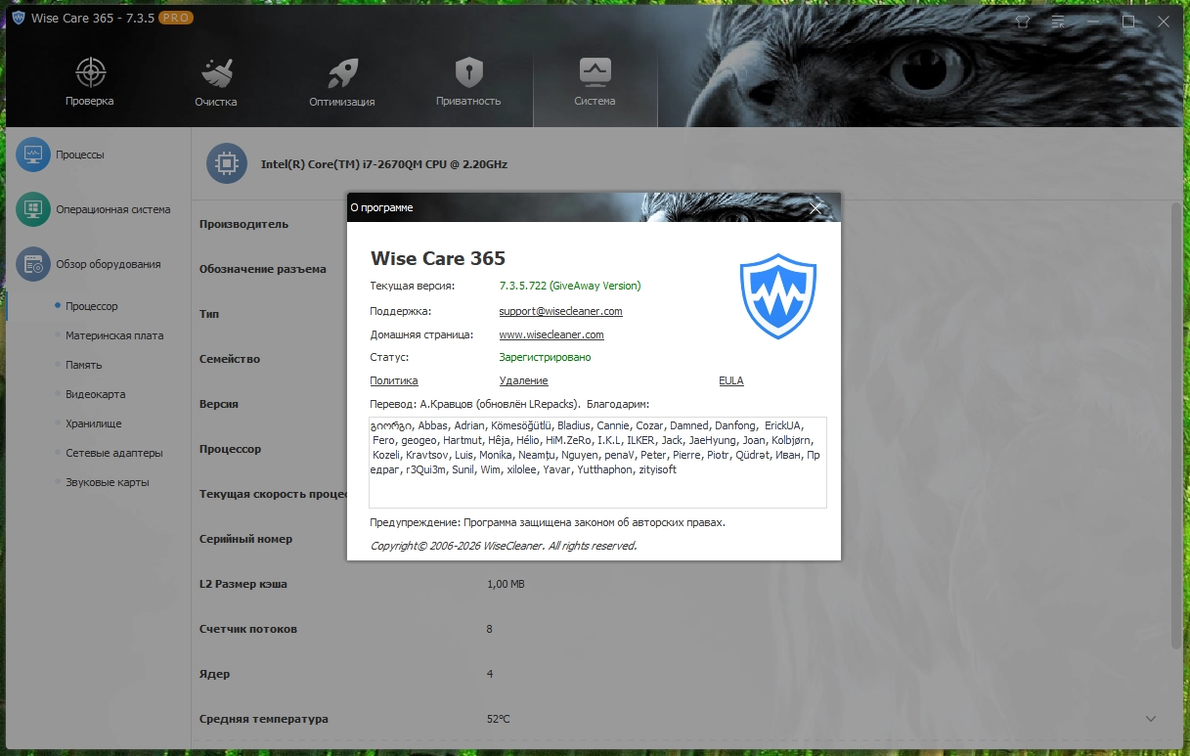The width and height of the screenshot is (1190, 756).
Task: Open the Удаление link
Action: coord(523,380)
